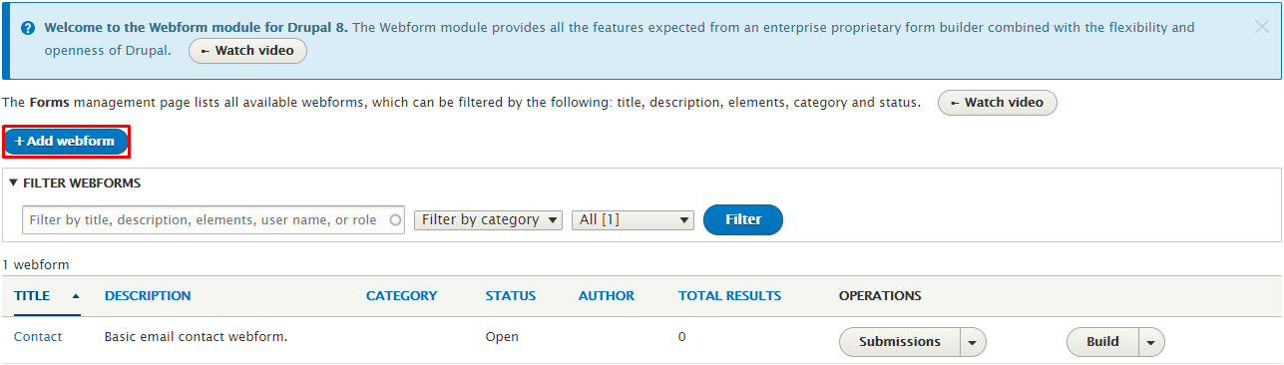The image size is (1284, 365).
Task: Sort by Title column header
Action: click(32, 296)
